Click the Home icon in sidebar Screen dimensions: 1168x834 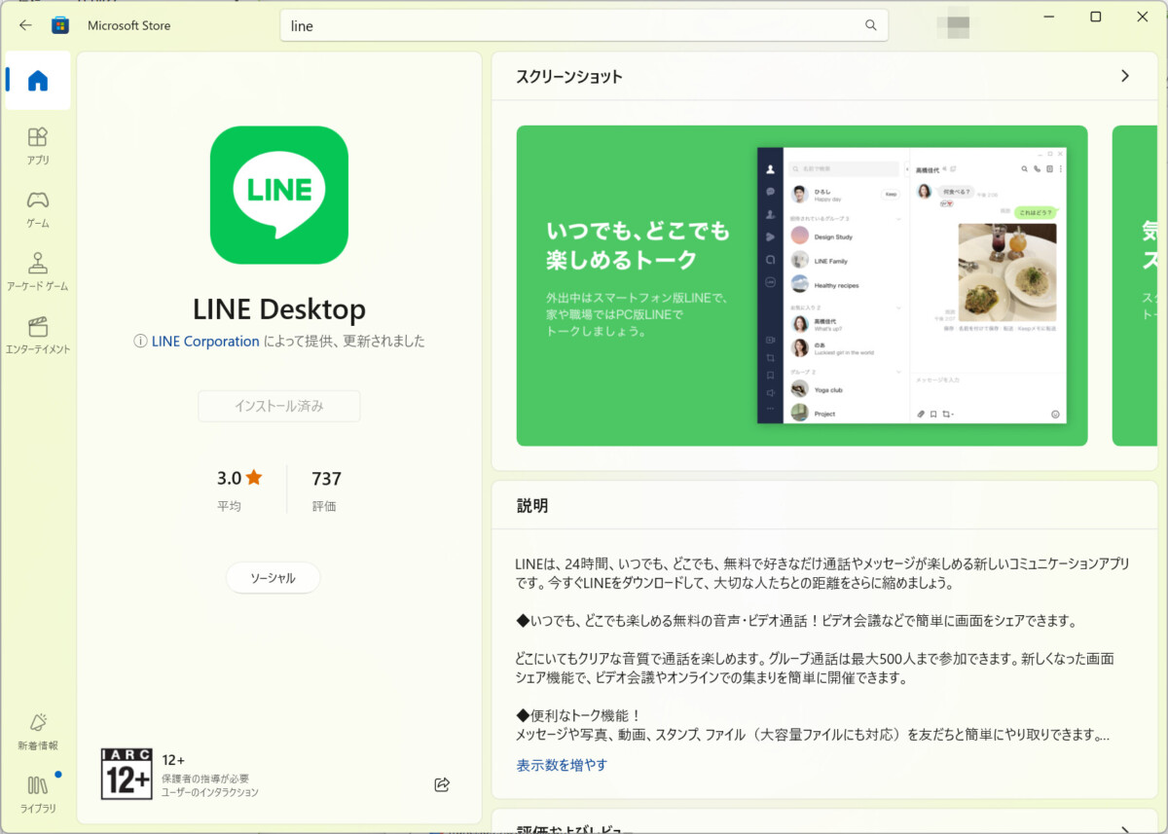38,81
